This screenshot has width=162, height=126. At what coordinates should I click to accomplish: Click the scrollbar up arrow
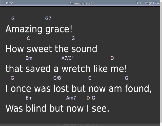coord(161,1)
